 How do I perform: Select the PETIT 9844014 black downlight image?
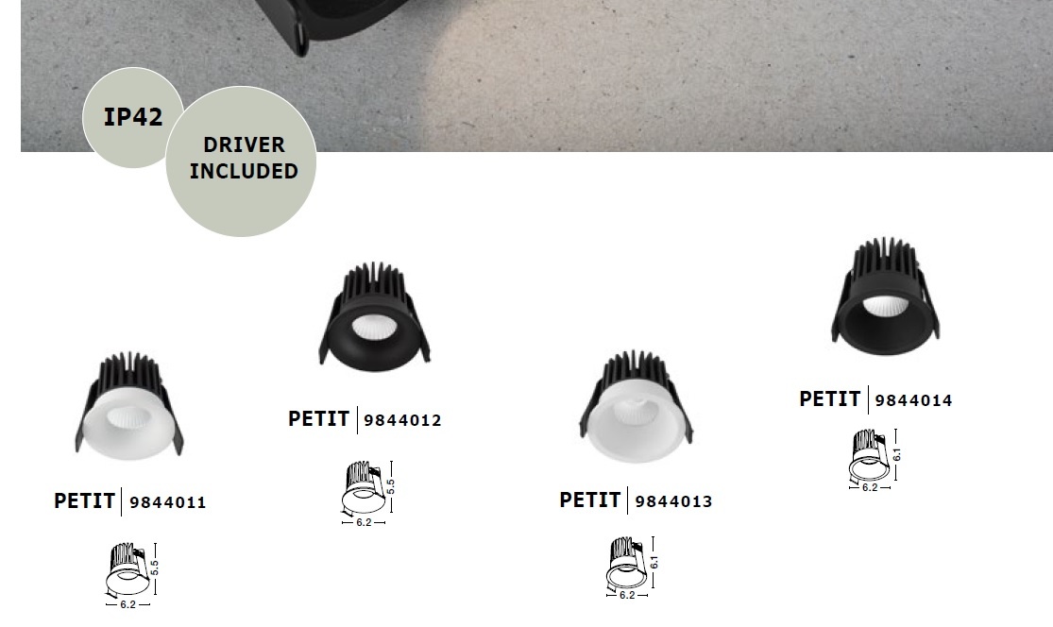click(x=885, y=296)
